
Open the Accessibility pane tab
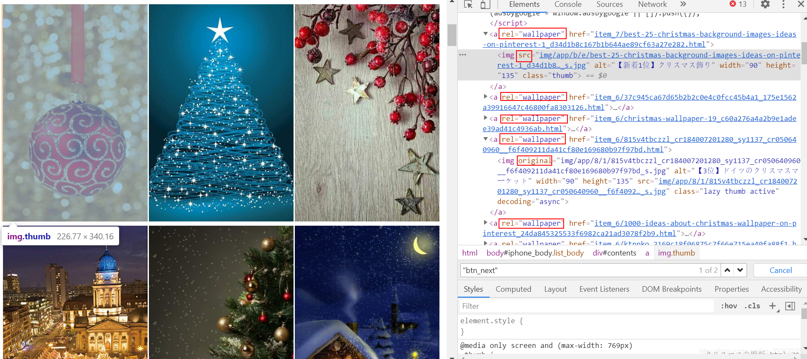tap(781, 289)
